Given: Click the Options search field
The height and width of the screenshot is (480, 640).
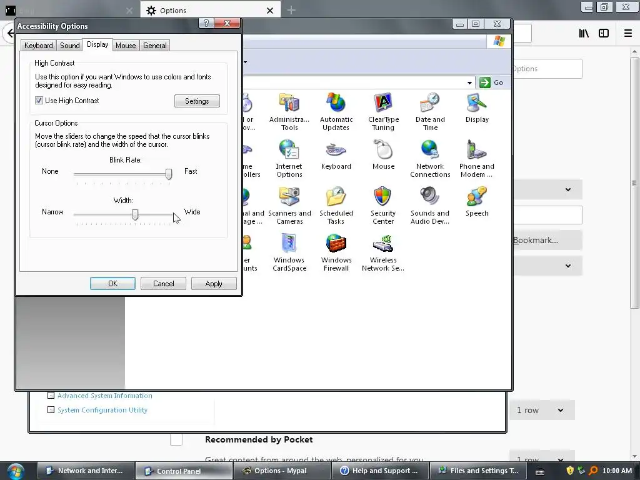Looking at the screenshot, I should click(547, 69).
